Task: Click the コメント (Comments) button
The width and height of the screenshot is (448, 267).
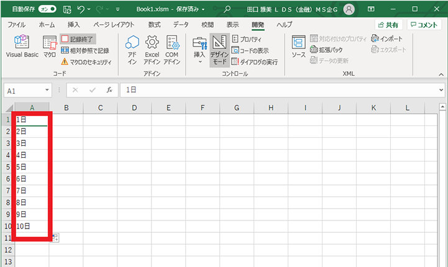Action: 424,25
